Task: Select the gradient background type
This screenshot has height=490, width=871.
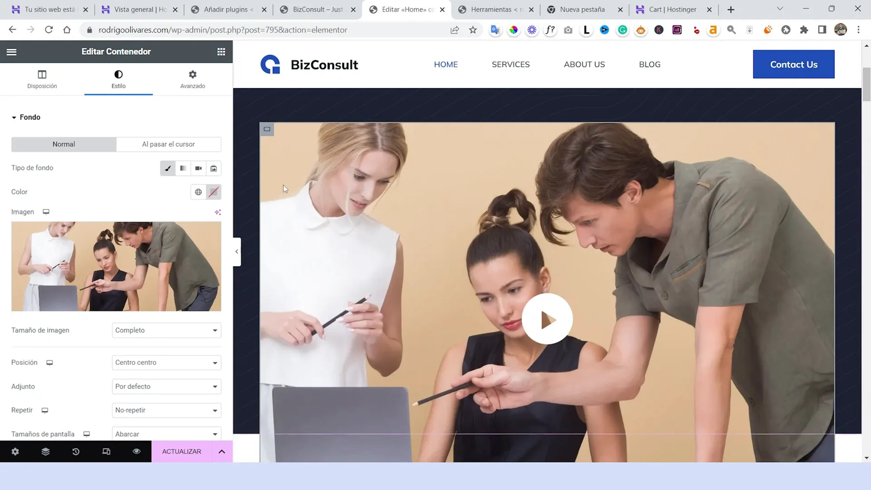Action: coord(182,168)
